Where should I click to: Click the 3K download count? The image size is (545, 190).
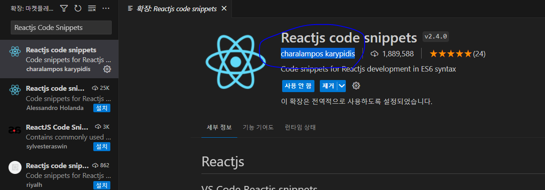coord(102,127)
